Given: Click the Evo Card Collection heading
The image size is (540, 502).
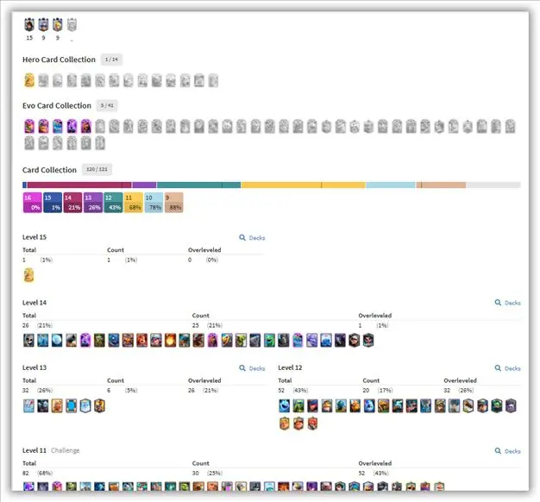Looking at the screenshot, I should point(57,106).
